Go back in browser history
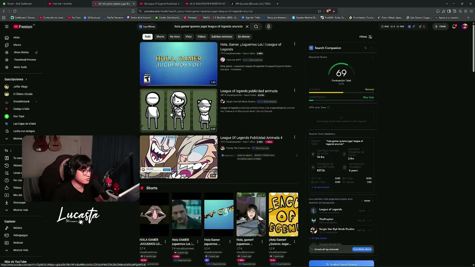The image size is (475, 267). (4, 11)
